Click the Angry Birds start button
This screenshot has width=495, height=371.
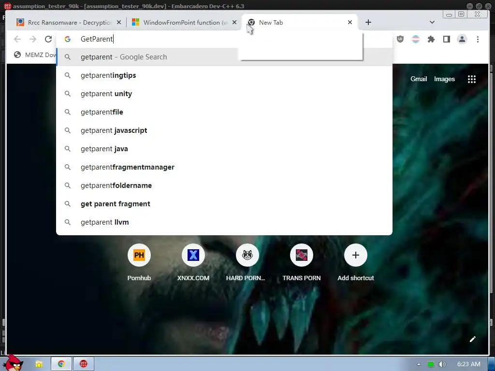pos(13,362)
